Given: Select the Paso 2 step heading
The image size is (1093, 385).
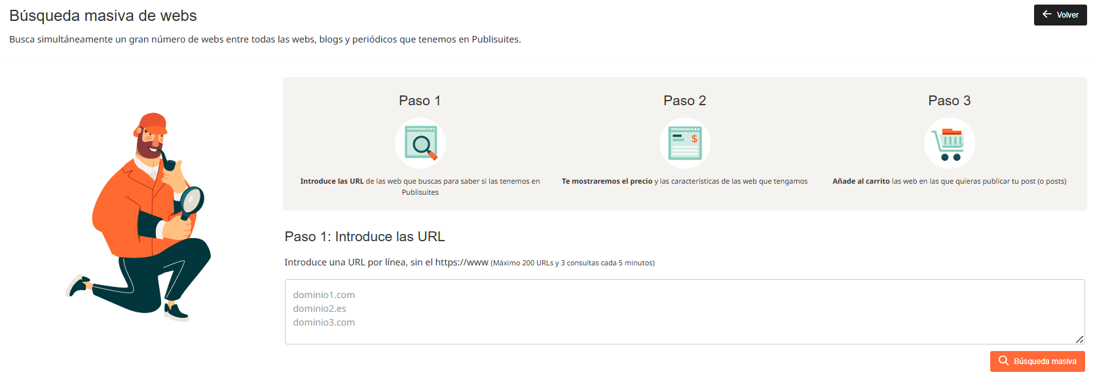Looking at the screenshot, I should [684, 101].
